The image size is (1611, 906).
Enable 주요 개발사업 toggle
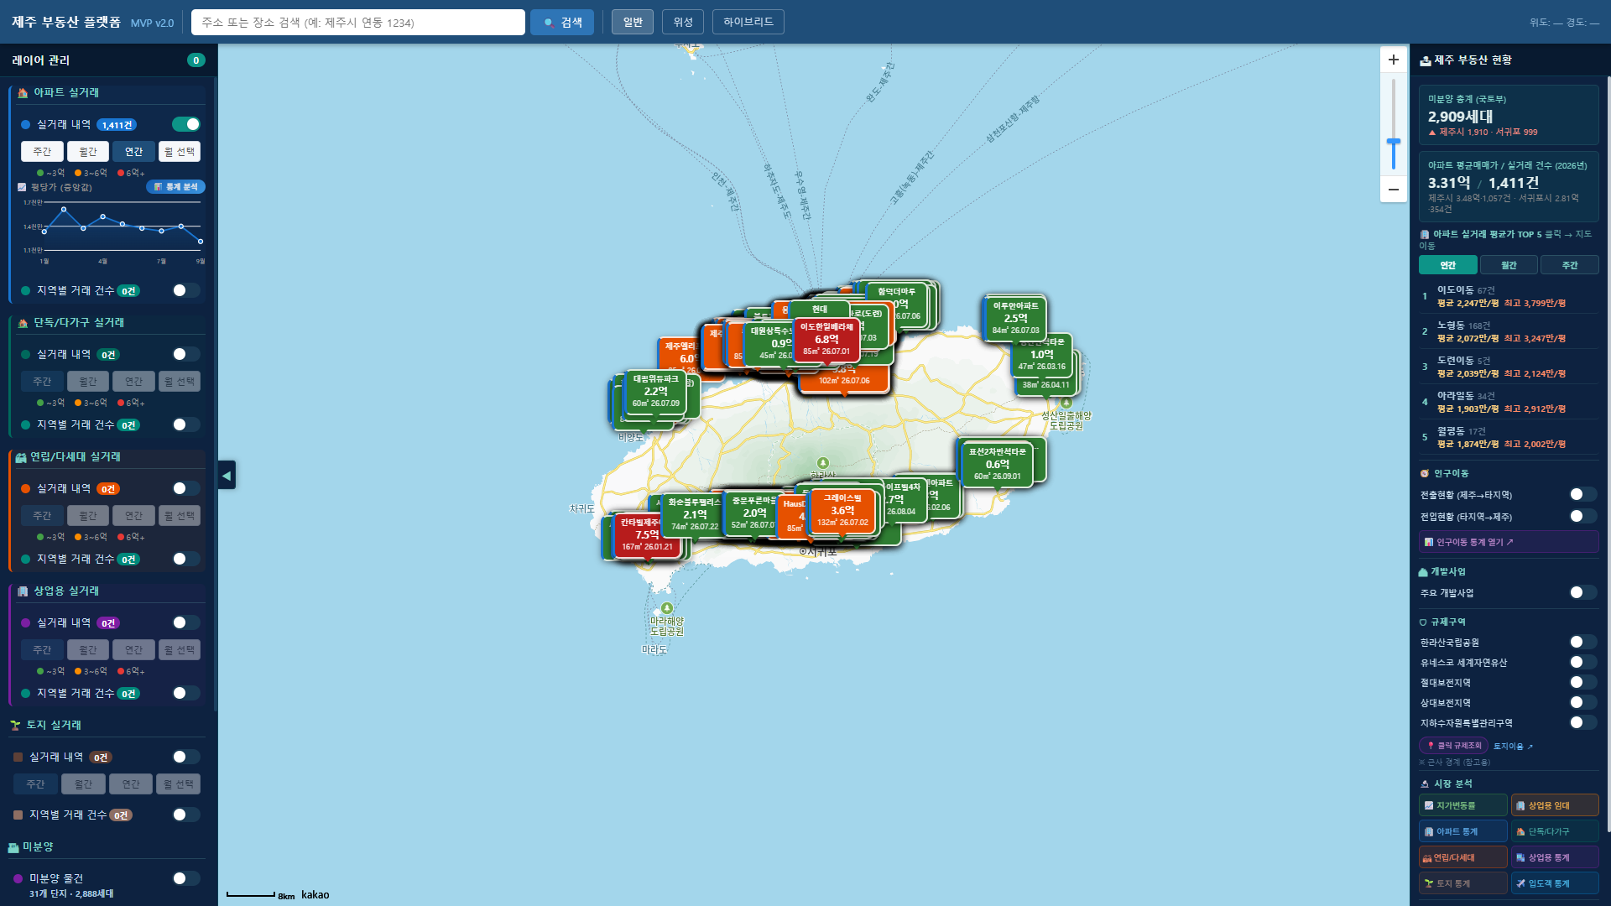[x=1583, y=593]
